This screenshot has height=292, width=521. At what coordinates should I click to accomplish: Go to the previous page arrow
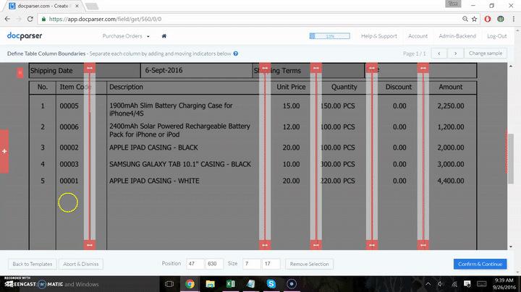click(439, 53)
